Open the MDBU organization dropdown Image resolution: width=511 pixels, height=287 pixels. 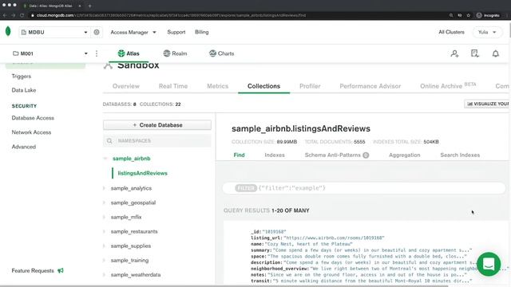[54, 32]
